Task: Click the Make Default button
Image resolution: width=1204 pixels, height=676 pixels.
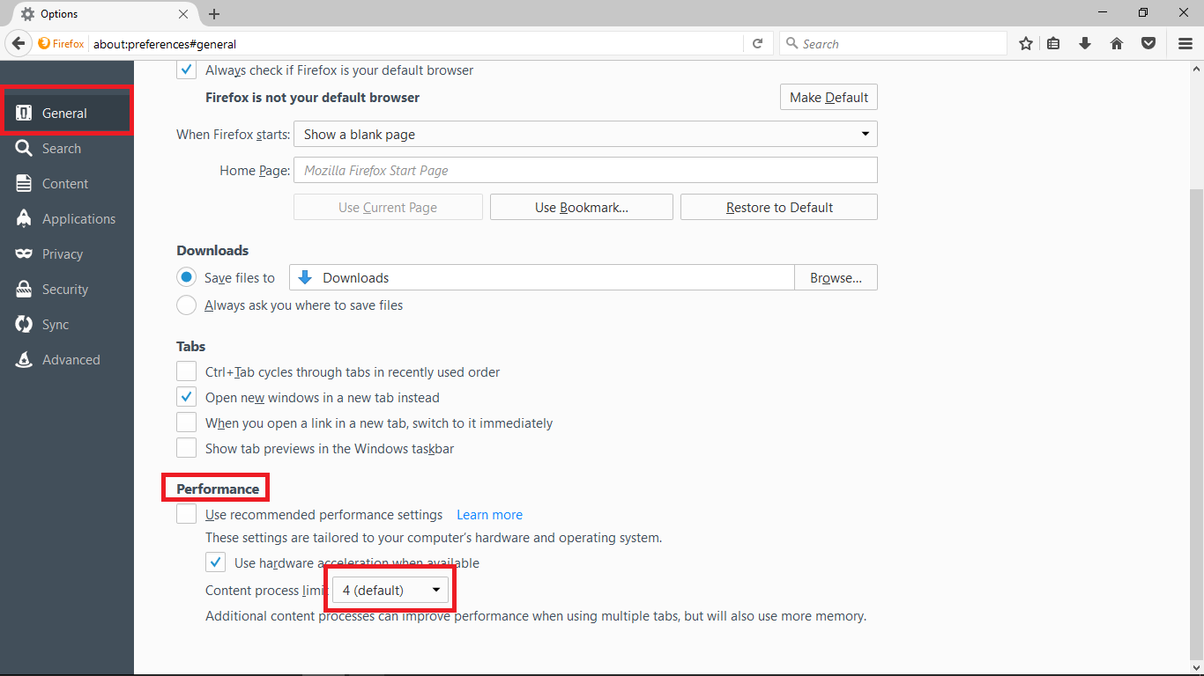Action: tap(829, 98)
